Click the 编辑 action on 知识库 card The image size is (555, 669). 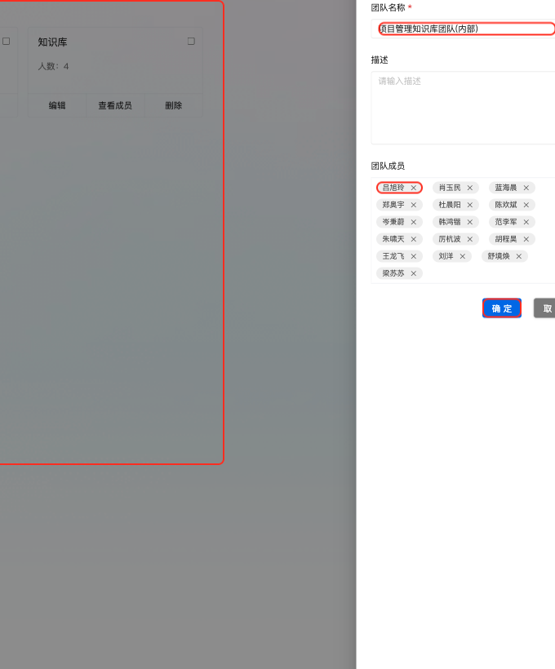pos(57,105)
